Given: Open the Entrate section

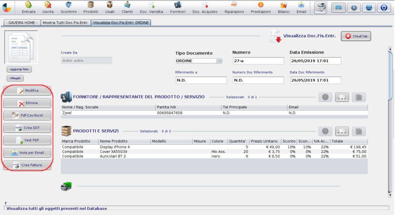Looking at the screenshot, I should (x=29, y=7).
